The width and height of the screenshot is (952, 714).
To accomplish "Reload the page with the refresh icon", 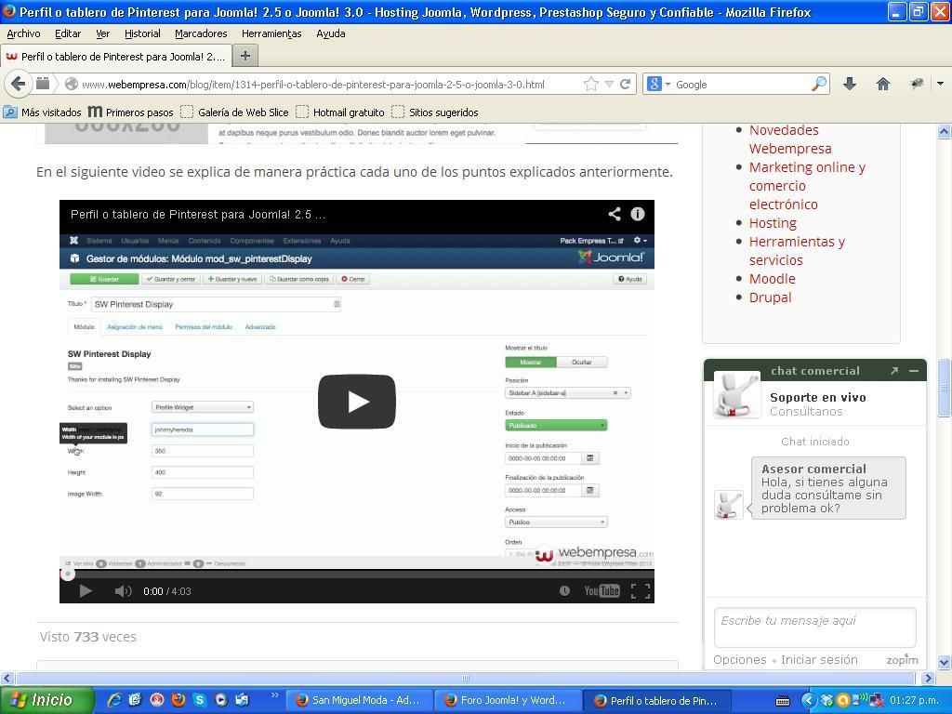I will (x=625, y=85).
